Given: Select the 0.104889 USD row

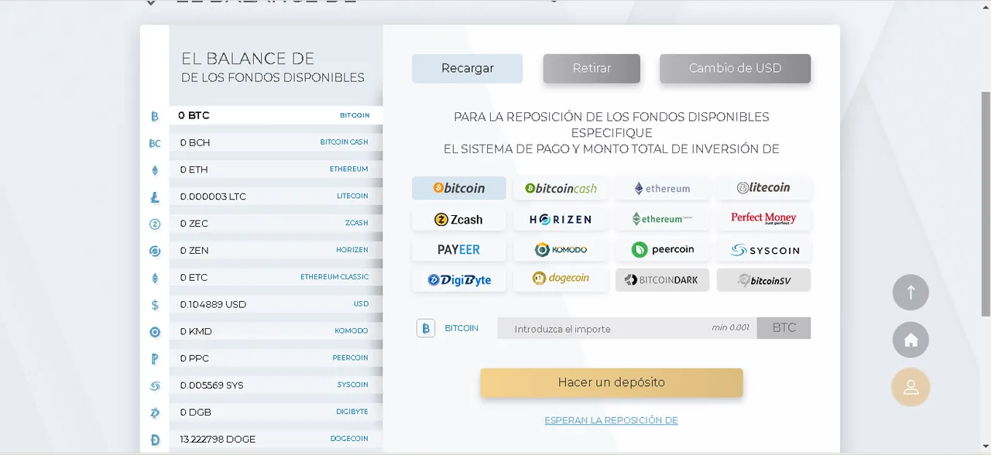Looking at the screenshot, I should click(276, 304).
